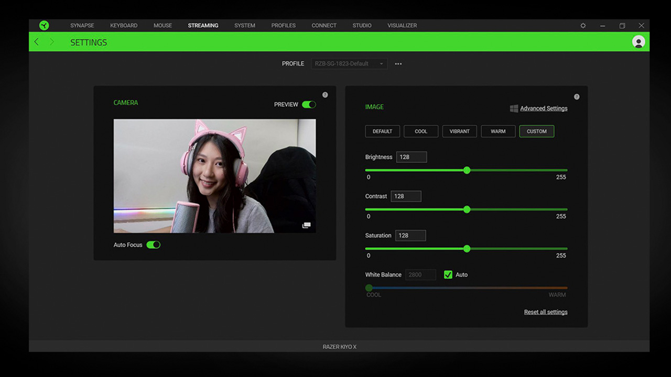The height and width of the screenshot is (377, 671).
Task: Disable the Auto Focus toggle
Action: [x=154, y=245]
